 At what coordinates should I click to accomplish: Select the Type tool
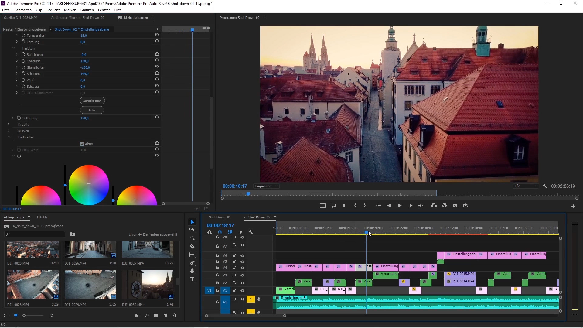pyautogui.click(x=192, y=279)
